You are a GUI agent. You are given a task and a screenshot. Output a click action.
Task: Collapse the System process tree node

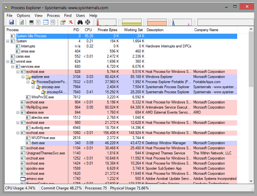click(8, 41)
